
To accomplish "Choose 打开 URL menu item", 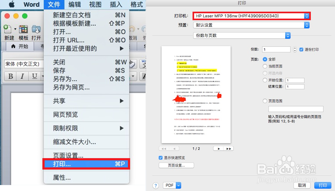I will click(x=86, y=40).
